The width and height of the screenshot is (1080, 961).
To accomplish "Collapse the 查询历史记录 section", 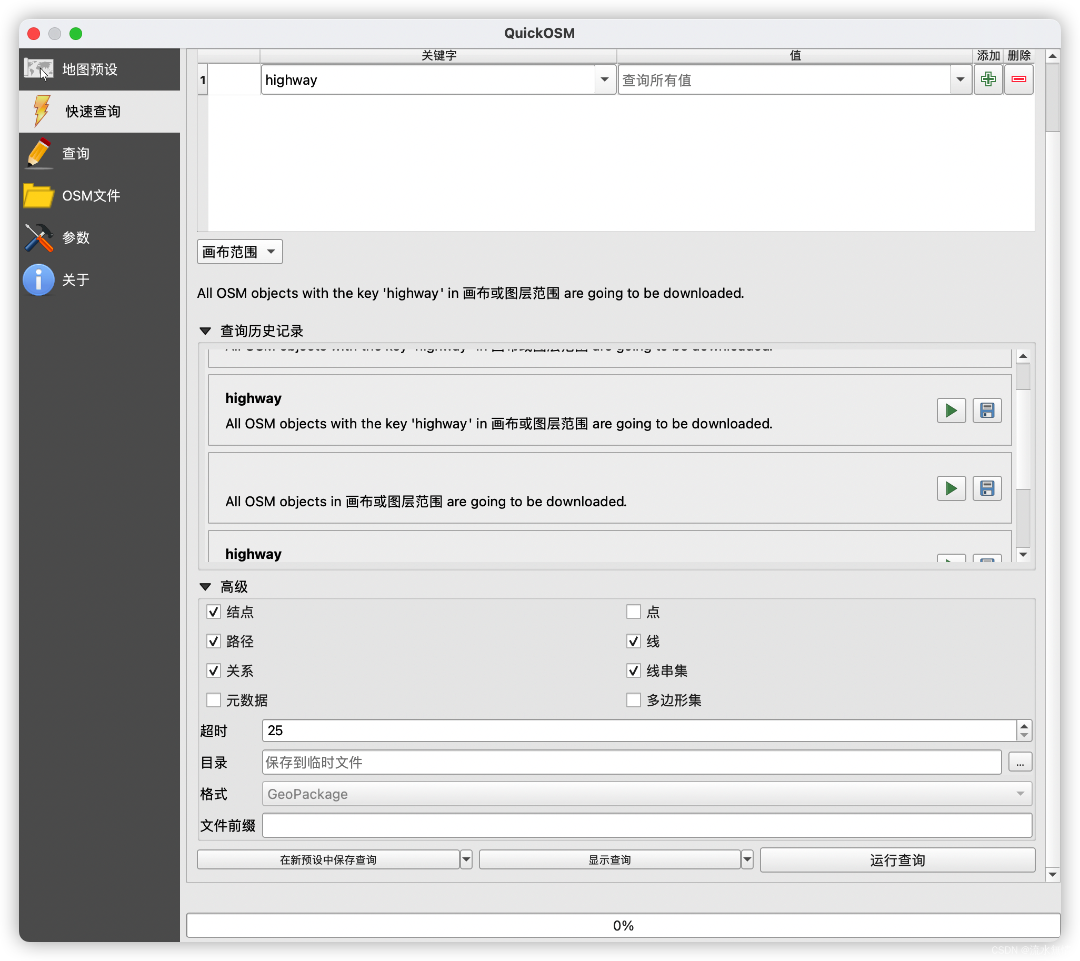I will [x=206, y=331].
